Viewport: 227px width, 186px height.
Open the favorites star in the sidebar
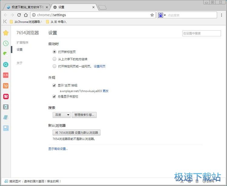6,33
